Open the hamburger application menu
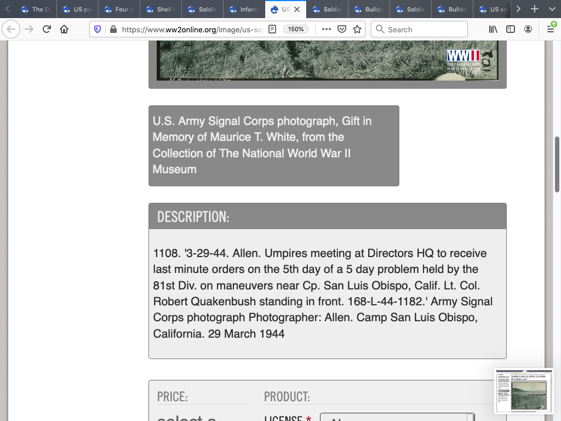This screenshot has height=421, width=561. [x=551, y=29]
